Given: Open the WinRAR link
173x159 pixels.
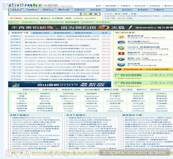Looking at the screenshot, I should coord(68,106).
